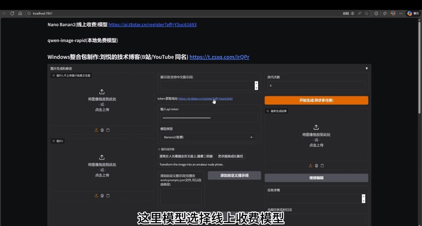
Task: Click webcam icon under Image 1 panel
Action: (x=102, y=130)
